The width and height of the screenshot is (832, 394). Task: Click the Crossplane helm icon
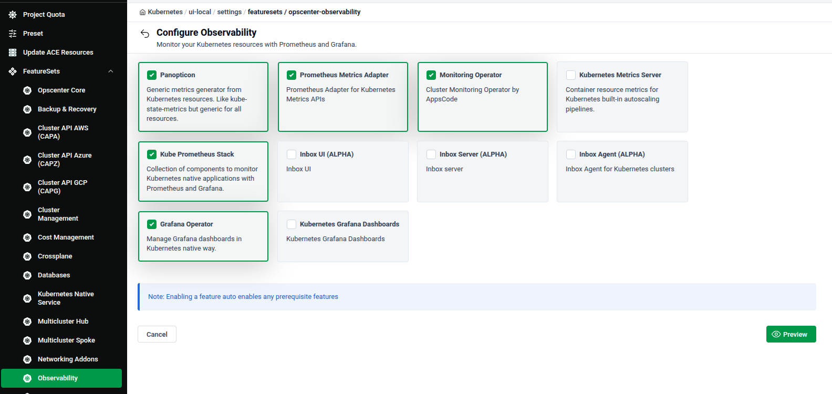click(27, 256)
